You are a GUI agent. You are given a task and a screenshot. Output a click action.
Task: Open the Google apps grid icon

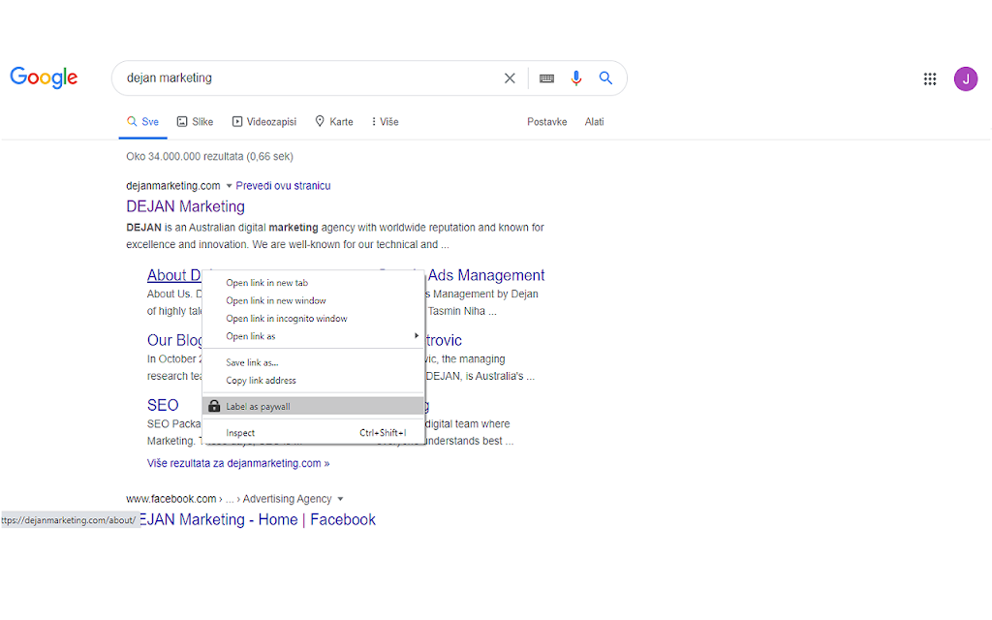click(929, 79)
